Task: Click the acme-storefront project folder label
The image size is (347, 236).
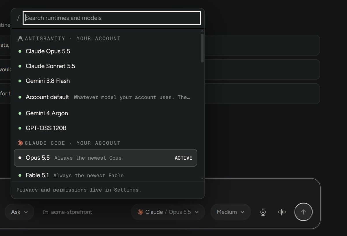Action: coord(71,212)
